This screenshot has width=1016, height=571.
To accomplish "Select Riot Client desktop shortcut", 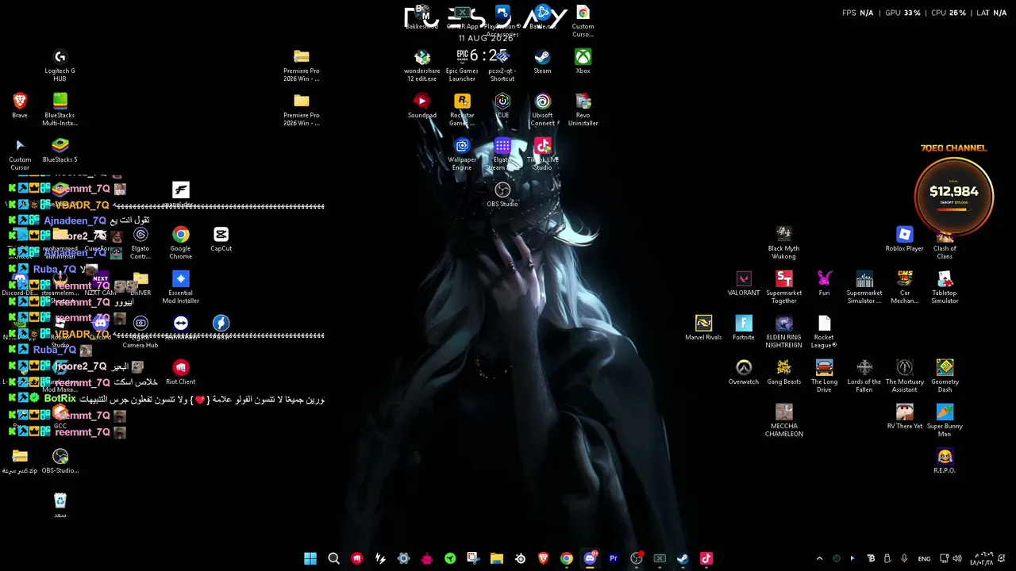I will point(180,372).
